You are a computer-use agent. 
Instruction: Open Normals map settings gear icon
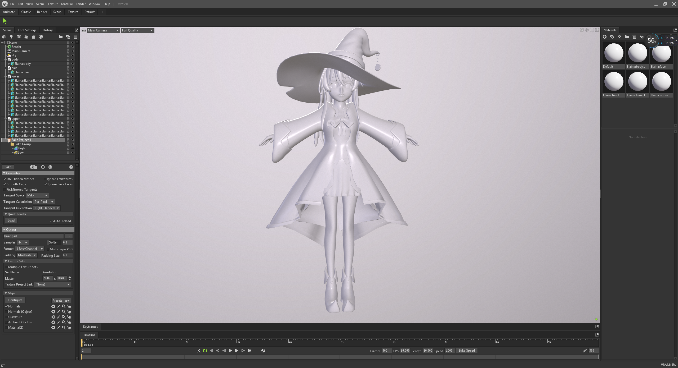click(x=53, y=306)
